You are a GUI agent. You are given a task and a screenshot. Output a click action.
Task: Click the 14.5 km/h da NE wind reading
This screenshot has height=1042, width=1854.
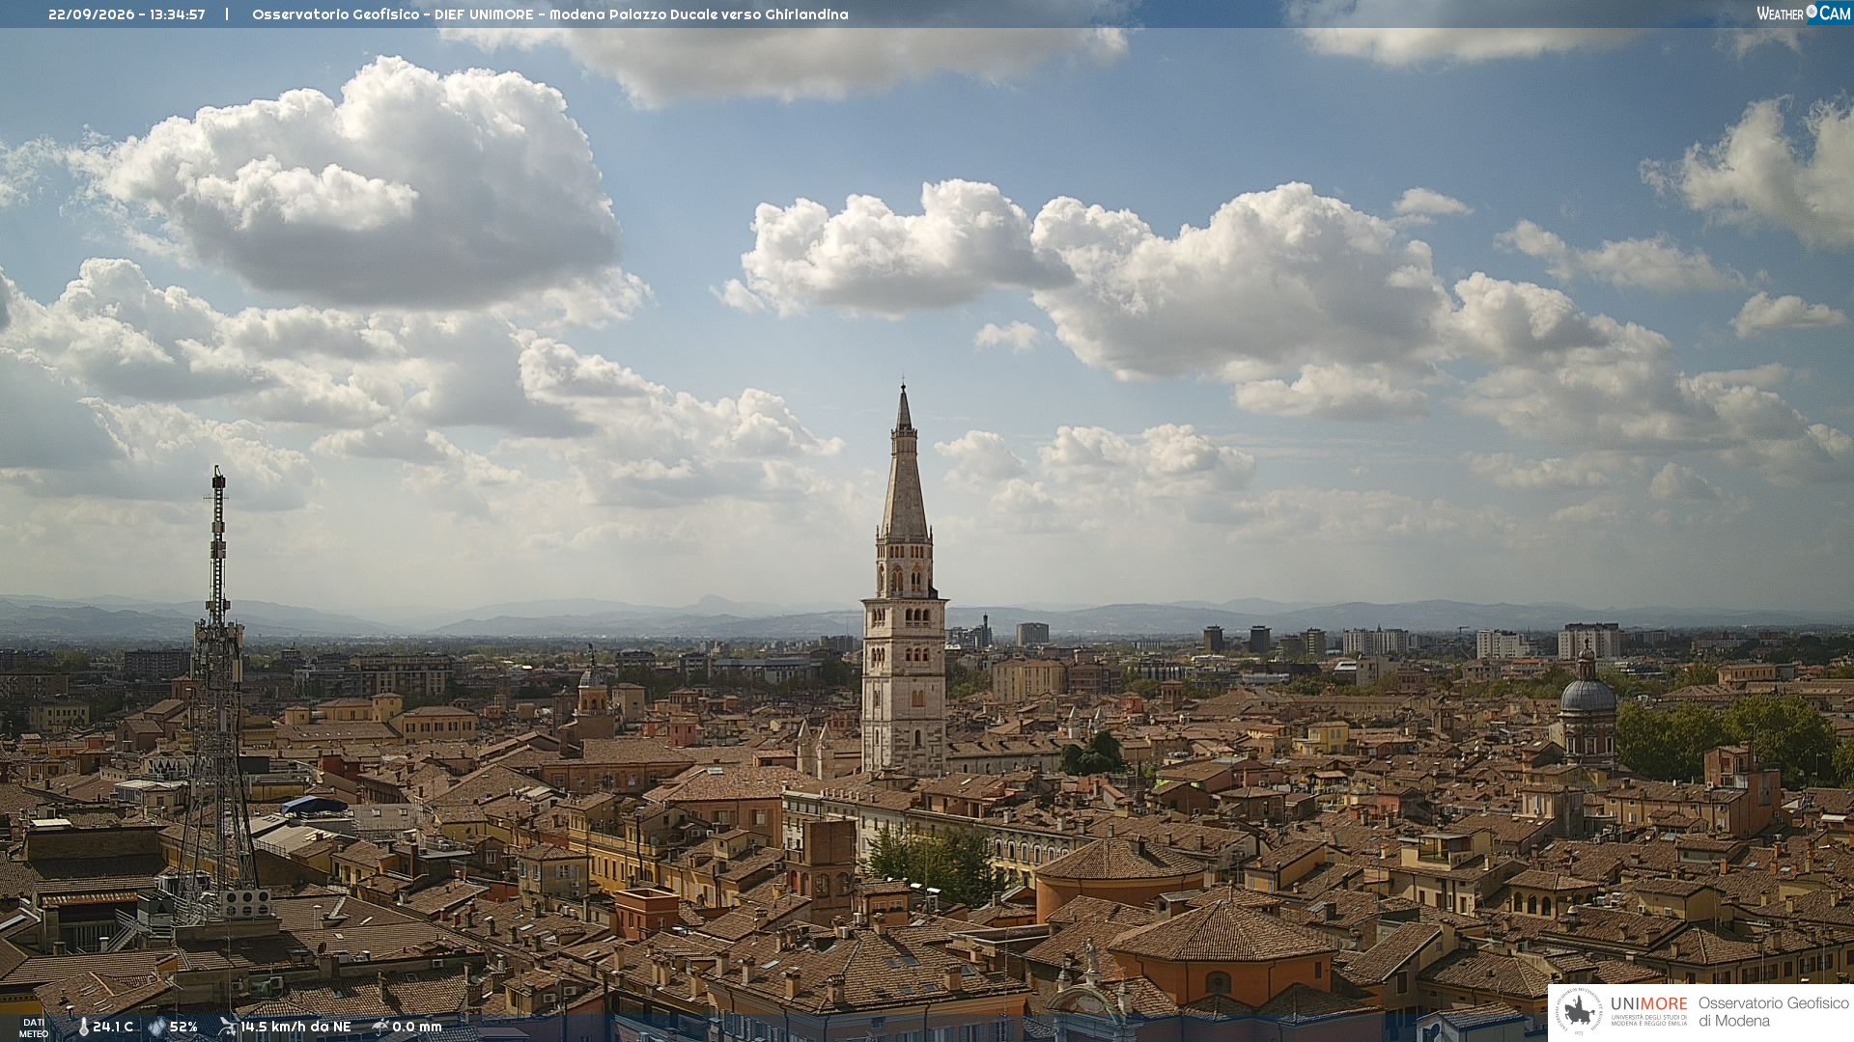295,1027
